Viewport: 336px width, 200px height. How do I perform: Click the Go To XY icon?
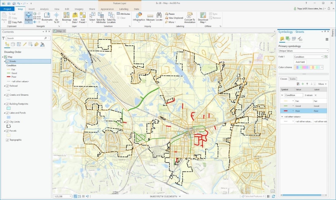pyautogui.click(x=57, y=17)
